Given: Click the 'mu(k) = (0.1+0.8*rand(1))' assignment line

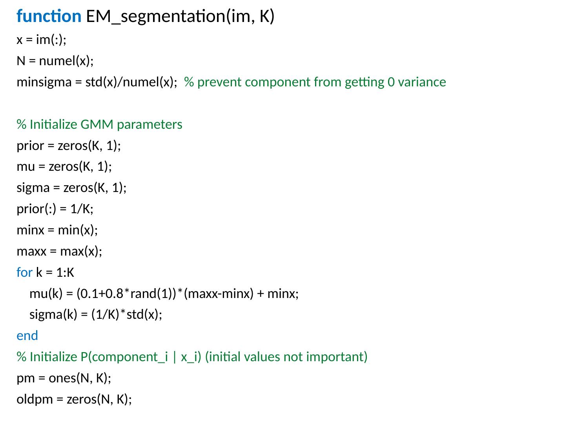Looking at the screenshot, I should point(164,293).
